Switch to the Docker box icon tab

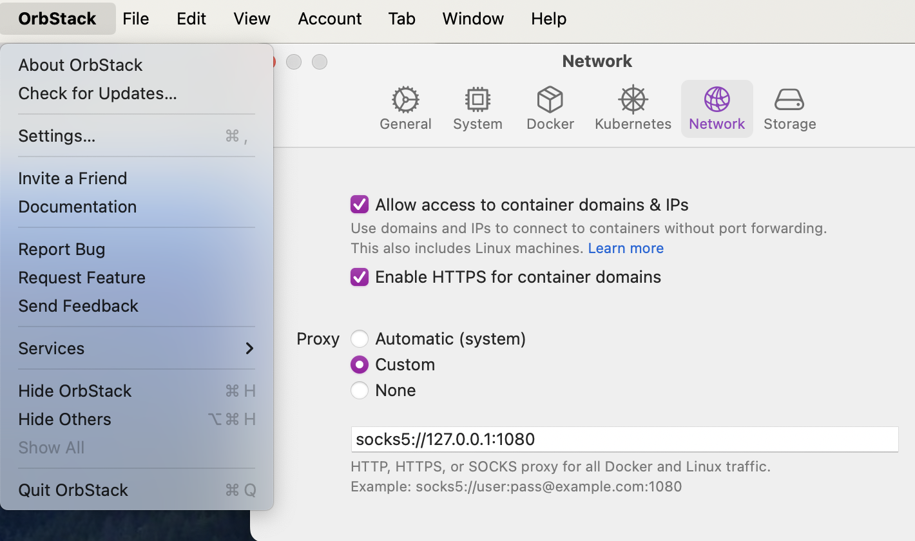pyautogui.click(x=550, y=100)
